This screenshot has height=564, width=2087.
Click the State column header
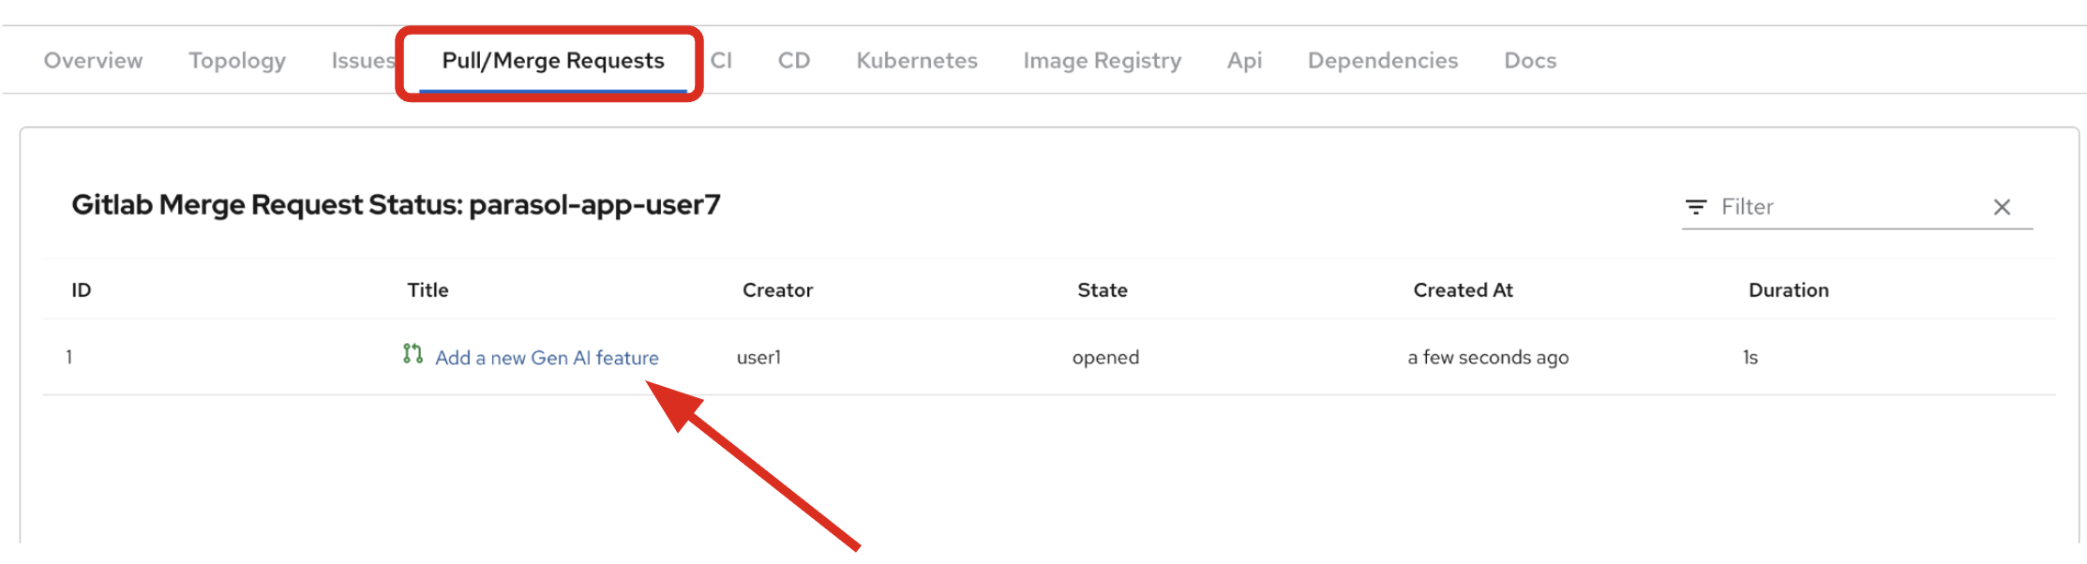(x=1102, y=290)
